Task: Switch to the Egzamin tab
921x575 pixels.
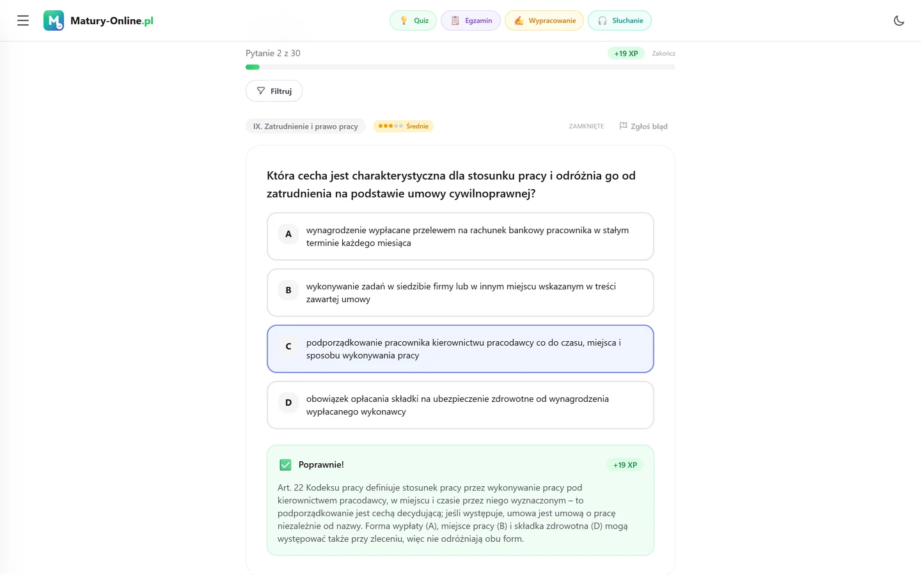Action: [x=471, y=20]
